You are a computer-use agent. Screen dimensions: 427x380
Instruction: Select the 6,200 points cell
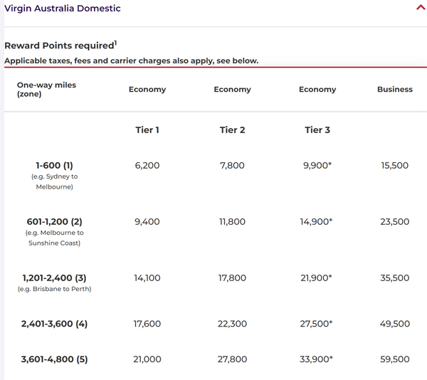[x=147, y=165]
